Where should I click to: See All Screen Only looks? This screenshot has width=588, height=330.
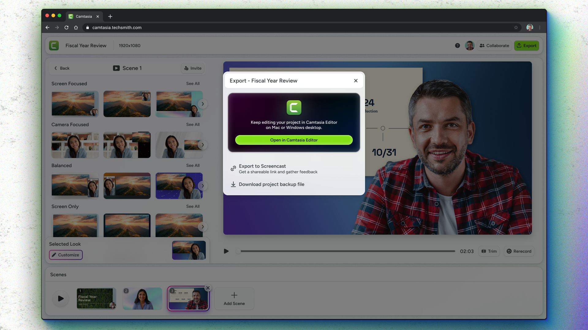(x=193, y=206)
